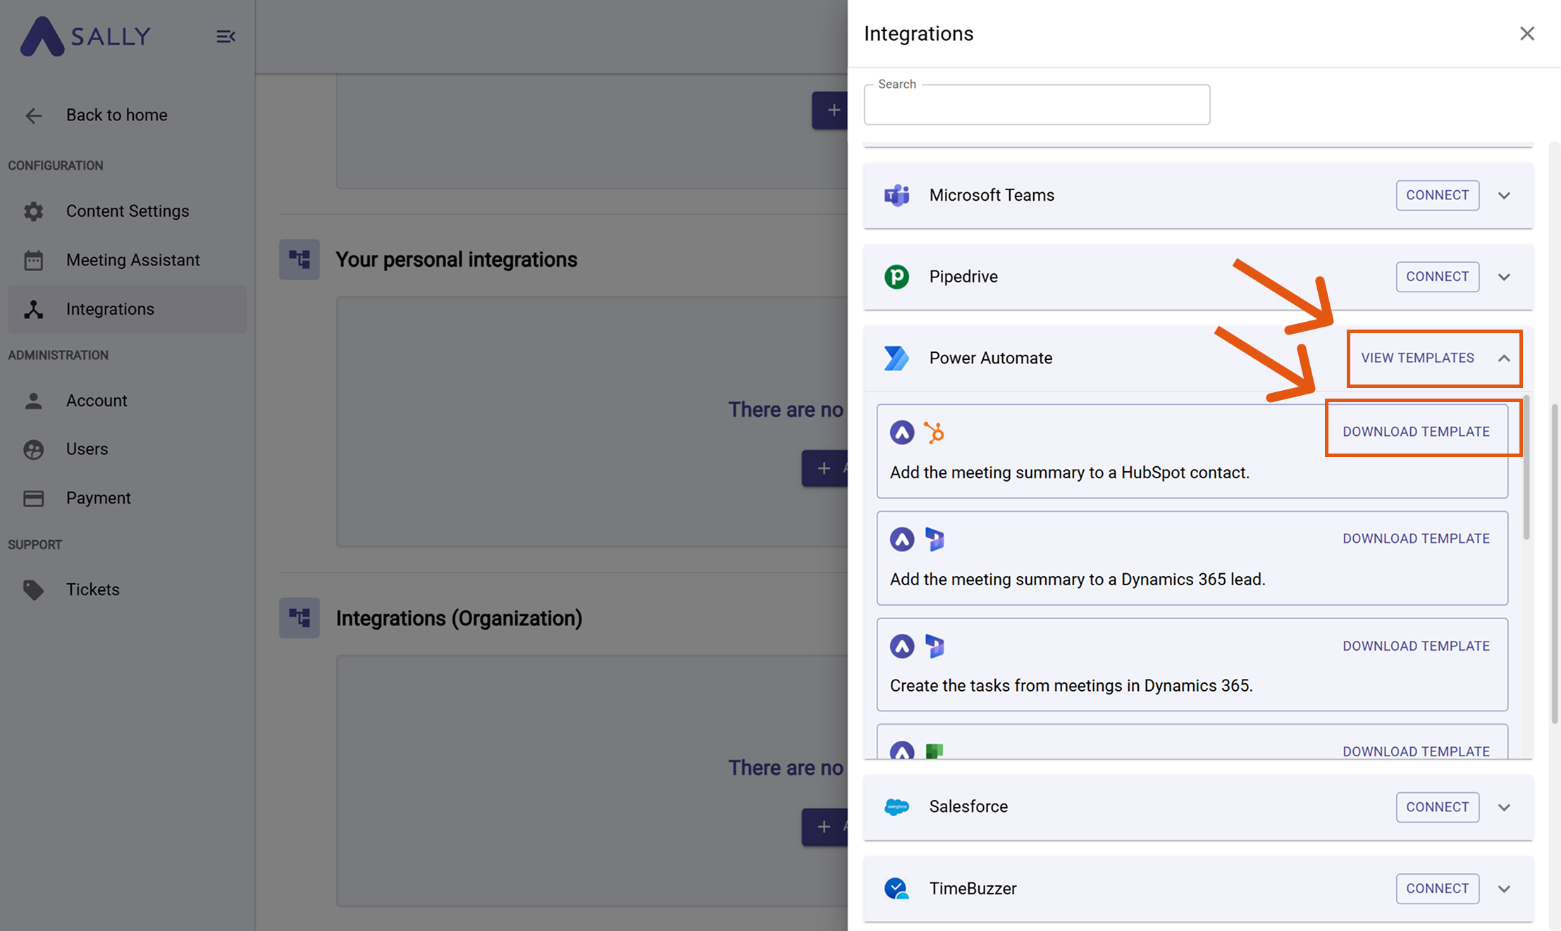Click add button in organization integrations
The width and height of the screenshot is (1561, 931).
pos(825,827)
